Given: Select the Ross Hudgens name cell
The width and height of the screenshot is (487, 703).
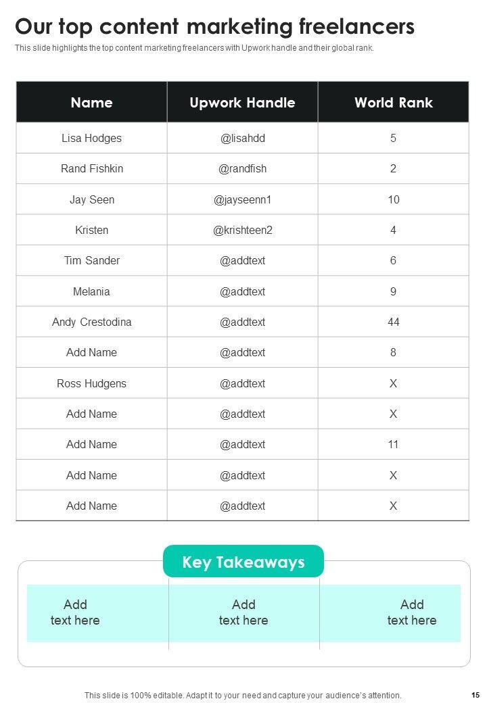Looking at the screenshot, I should pos(92,383).
